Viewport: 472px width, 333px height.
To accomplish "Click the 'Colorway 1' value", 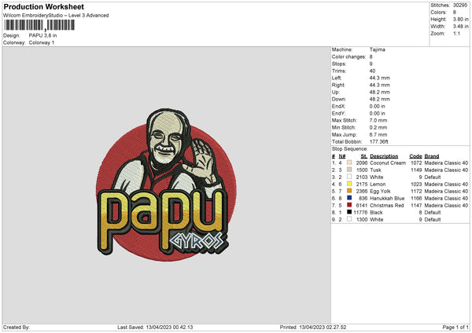I will click(x=42, y=42).
